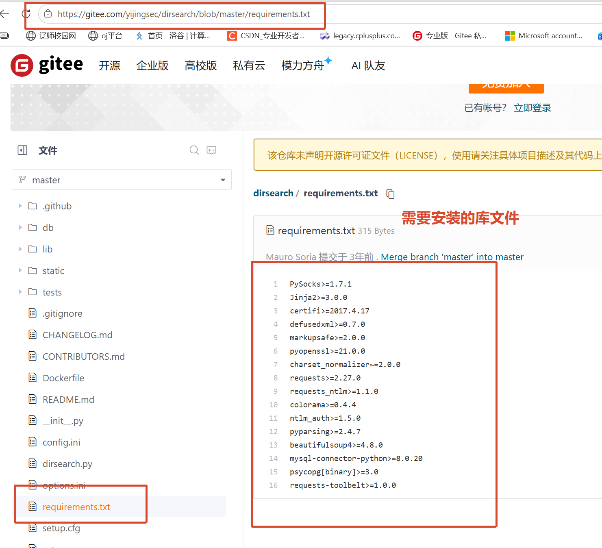The height and width of the screenshot is (548, 602).
Task: Expand the lib folder
Action: click(x=20, y=249)
